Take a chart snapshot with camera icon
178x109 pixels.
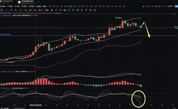click(147, 6)
